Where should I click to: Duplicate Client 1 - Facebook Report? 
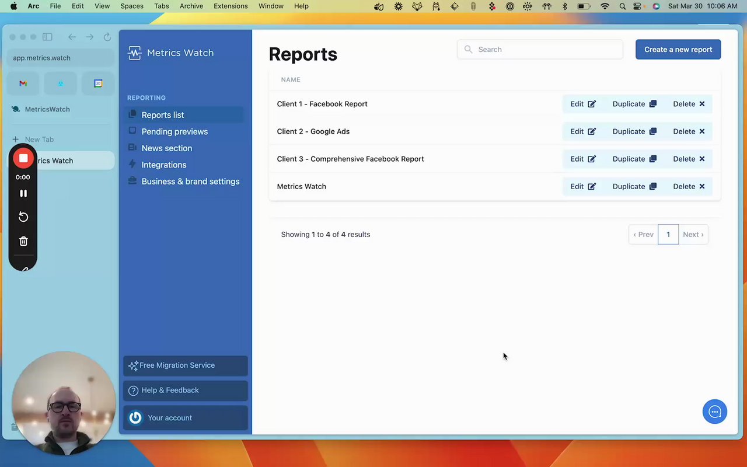point(634,104)
